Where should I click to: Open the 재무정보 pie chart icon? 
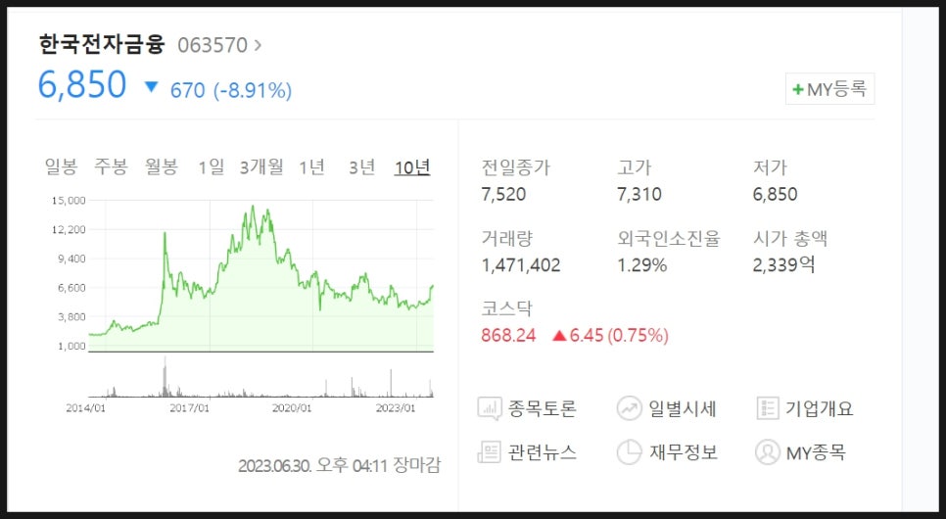click(629, 452)
